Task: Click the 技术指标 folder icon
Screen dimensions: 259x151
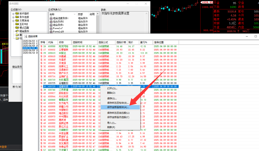Action: coord(17,14)
